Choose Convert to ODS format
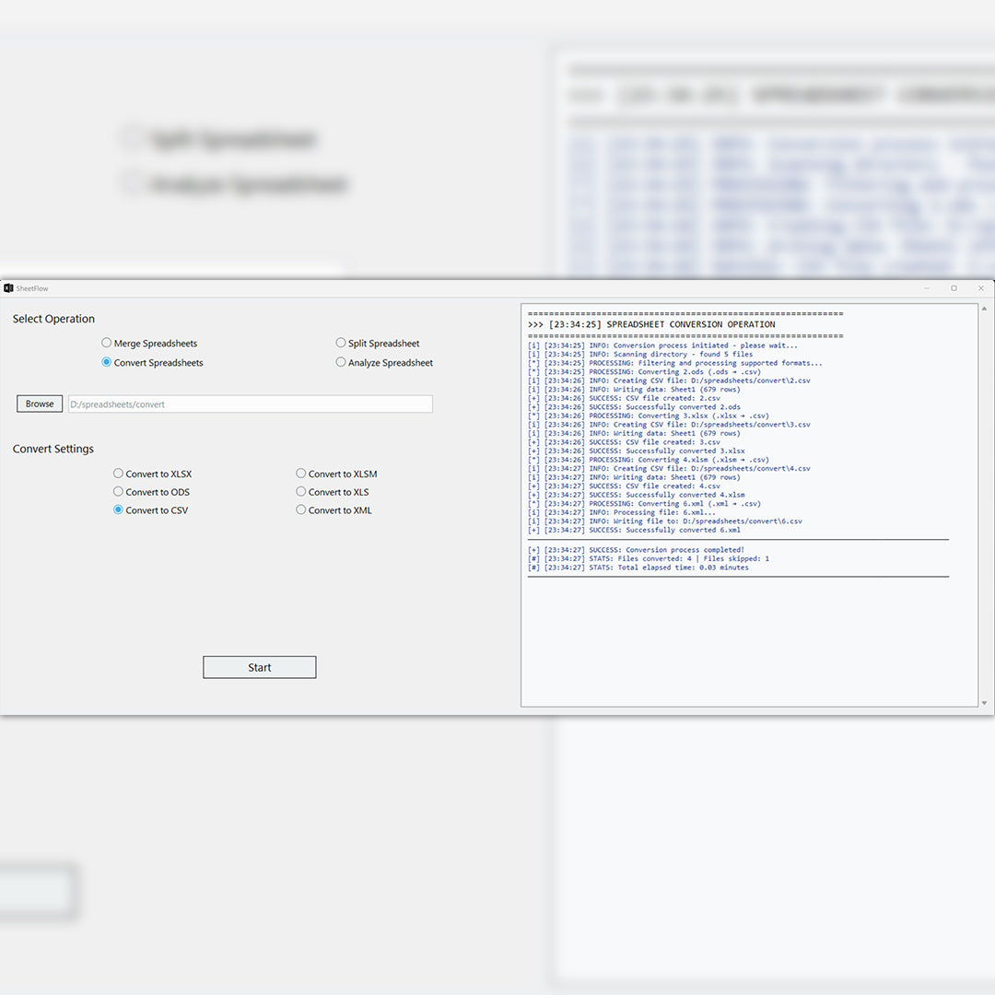Viewport: 995px width, 995px height. click(152, 492)
